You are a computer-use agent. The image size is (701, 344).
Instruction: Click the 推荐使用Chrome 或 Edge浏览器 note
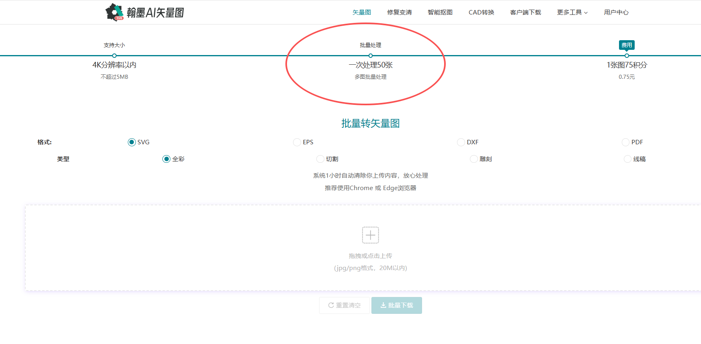[x=371, y=188]
